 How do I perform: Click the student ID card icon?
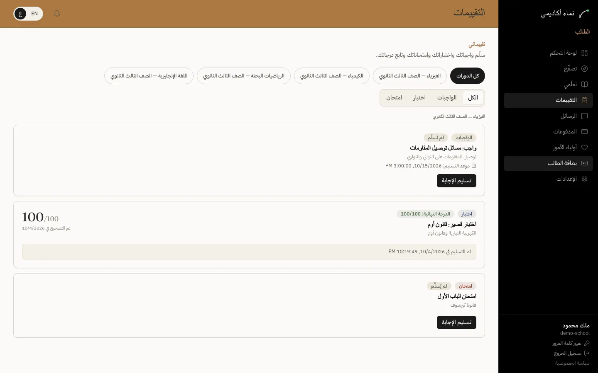point(584,163)
